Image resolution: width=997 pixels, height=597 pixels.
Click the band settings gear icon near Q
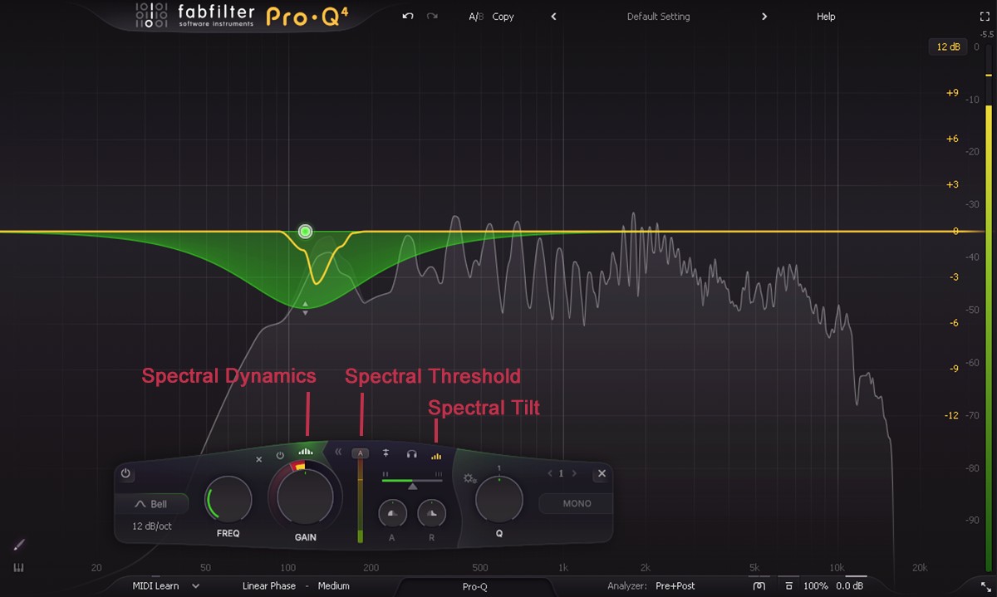pyautogui.click(x=469, y=478)
